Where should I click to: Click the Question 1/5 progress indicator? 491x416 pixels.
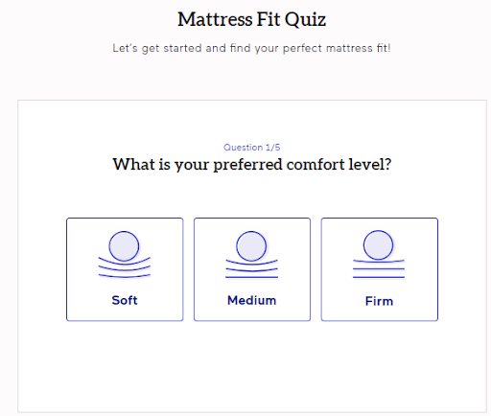(x=251, y=148)
